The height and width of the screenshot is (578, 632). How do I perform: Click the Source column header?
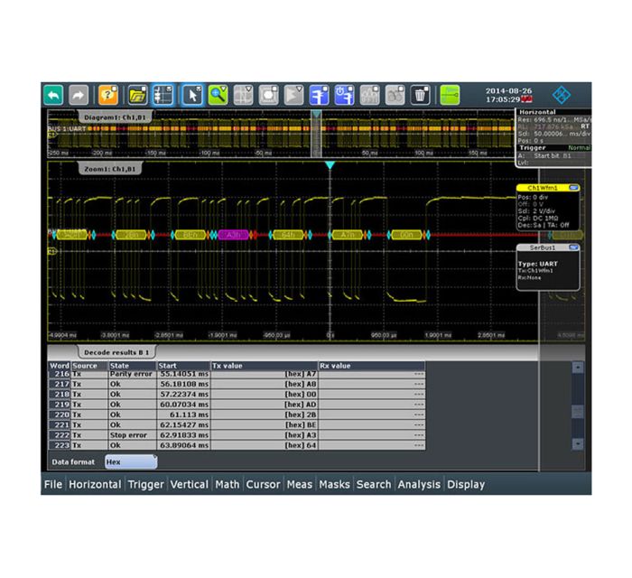[89, 366]
